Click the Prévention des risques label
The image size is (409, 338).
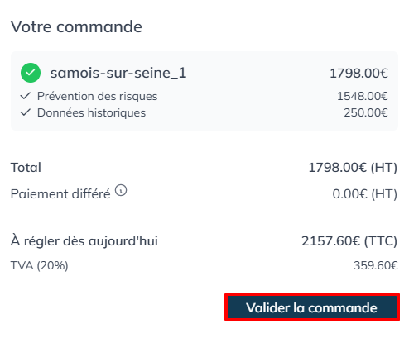tap(98, 96)
